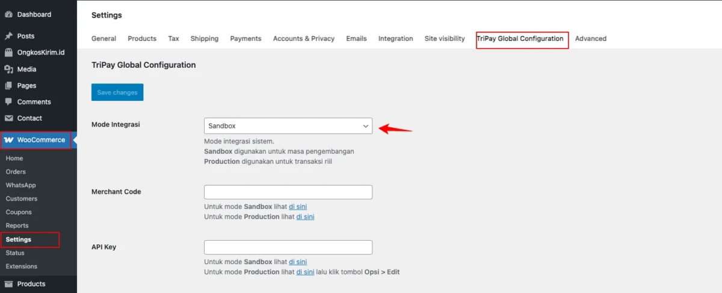Click the WooCommerce logo icon
Screen dimensions: 722x293
pyautogui.click(x=8, y=140)
